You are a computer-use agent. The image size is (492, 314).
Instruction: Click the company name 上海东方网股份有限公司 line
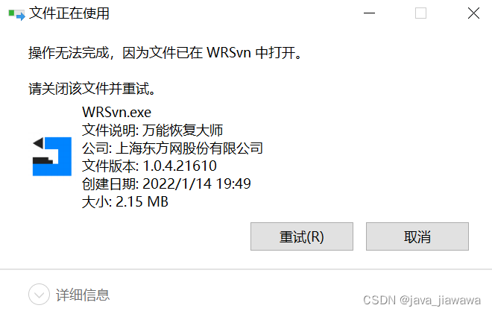pyautogui.click(x=172, y=148)
